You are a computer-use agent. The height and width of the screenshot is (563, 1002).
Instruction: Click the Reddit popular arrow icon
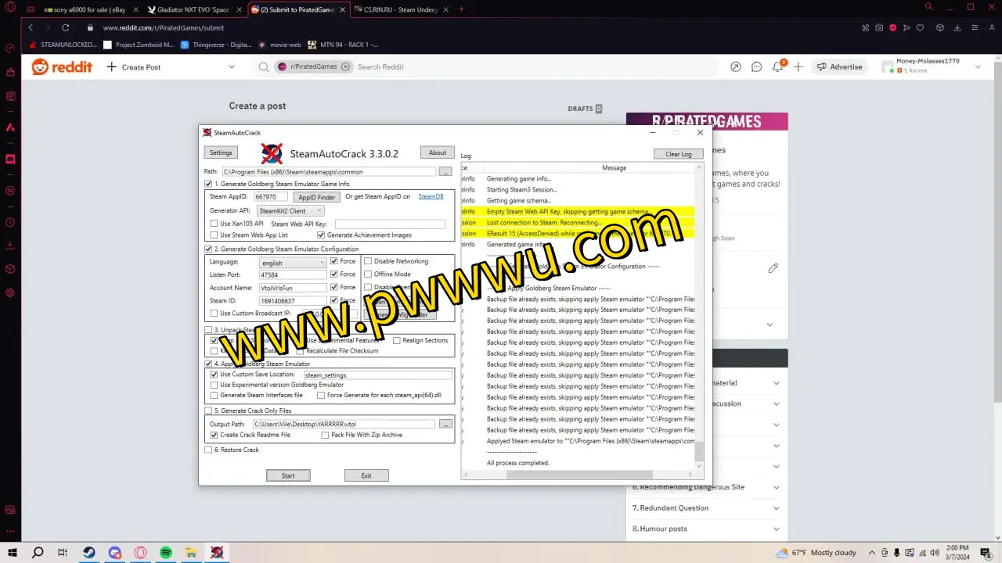tap(735, 67)
